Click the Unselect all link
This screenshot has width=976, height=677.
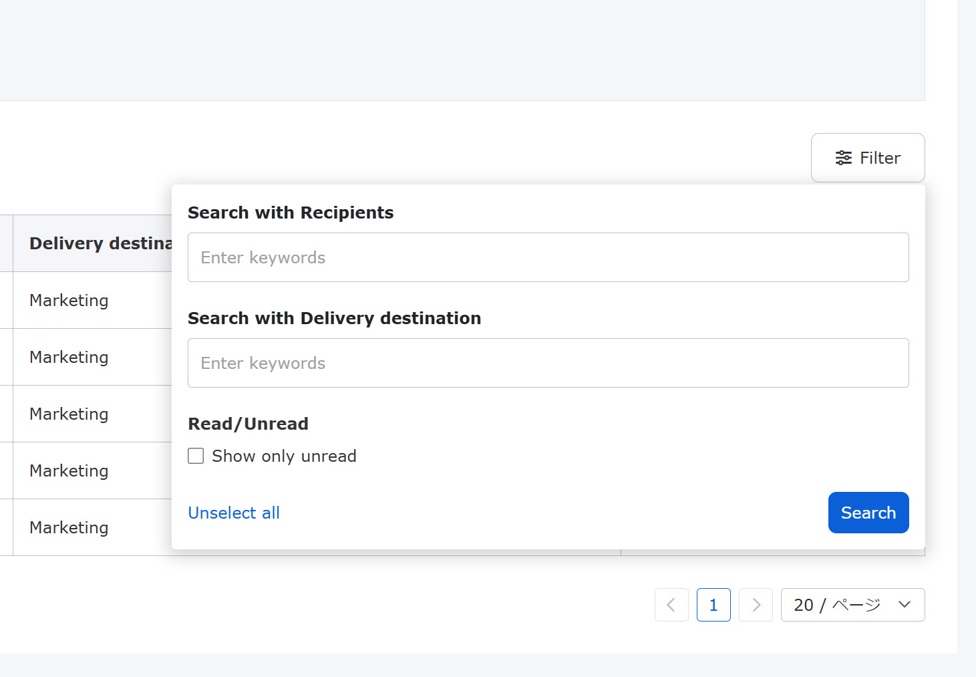click(x=234, y=513)
